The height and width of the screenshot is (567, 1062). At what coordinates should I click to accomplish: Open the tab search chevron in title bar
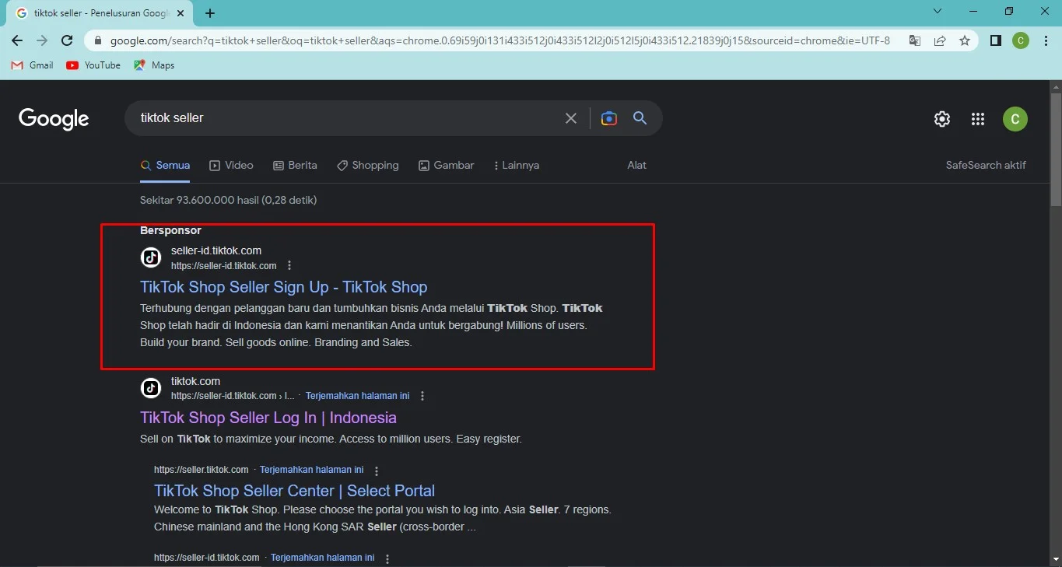point(938,12)
